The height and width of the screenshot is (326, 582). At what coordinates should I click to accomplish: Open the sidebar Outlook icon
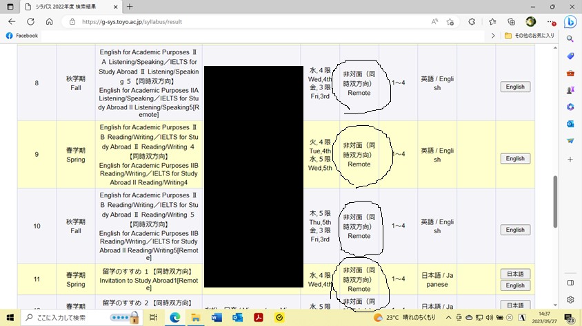click(x=570, y=124)
